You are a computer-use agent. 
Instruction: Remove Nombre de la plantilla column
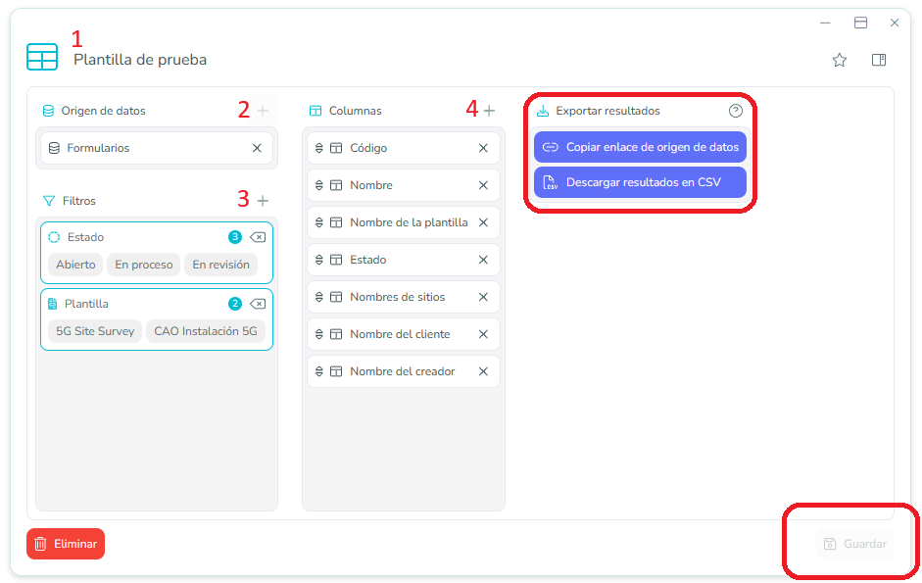click(x=483, y=222)
